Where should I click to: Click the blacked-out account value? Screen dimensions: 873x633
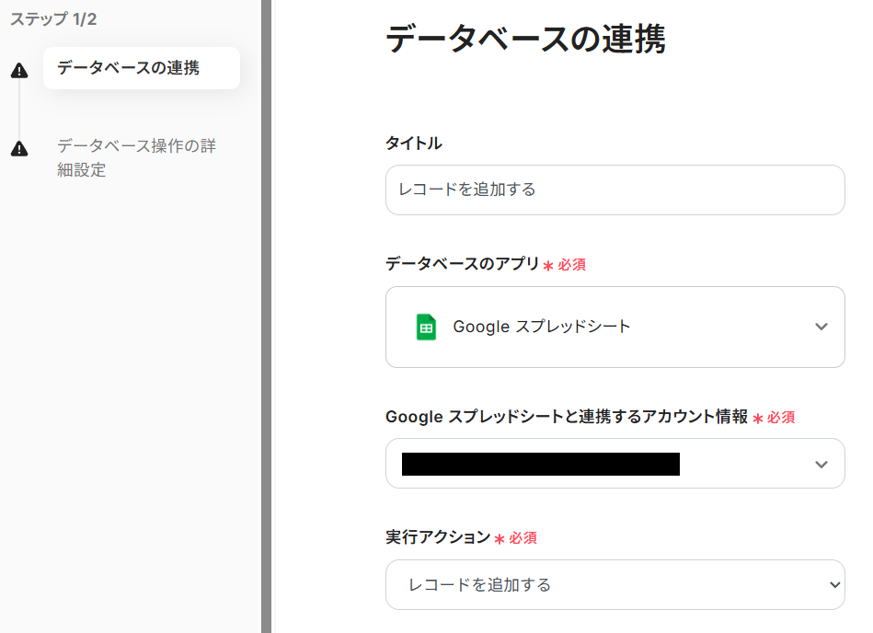[x=541, y=465]
